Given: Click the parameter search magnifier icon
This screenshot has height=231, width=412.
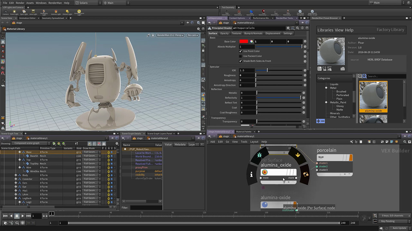Looking at the screenshot, I should pyautogui.click(x=297, y=28).
